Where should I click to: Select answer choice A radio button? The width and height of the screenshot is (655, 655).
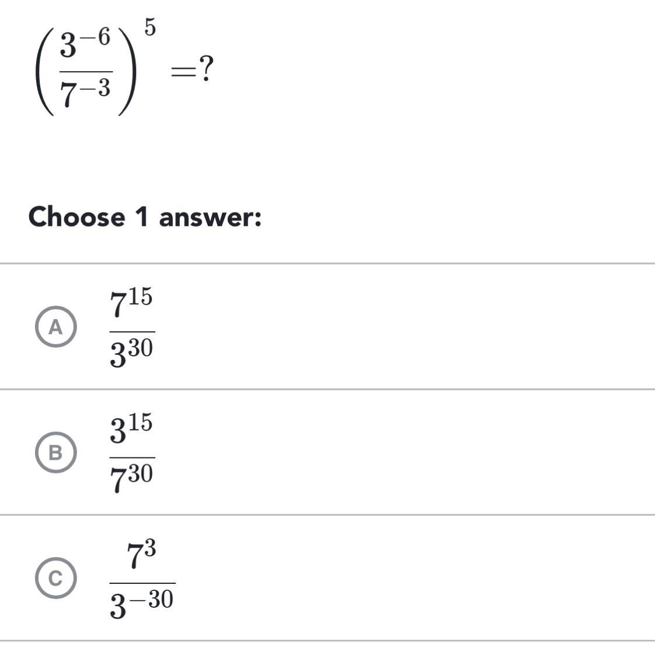pyautogui.click(x=55, y=327)
